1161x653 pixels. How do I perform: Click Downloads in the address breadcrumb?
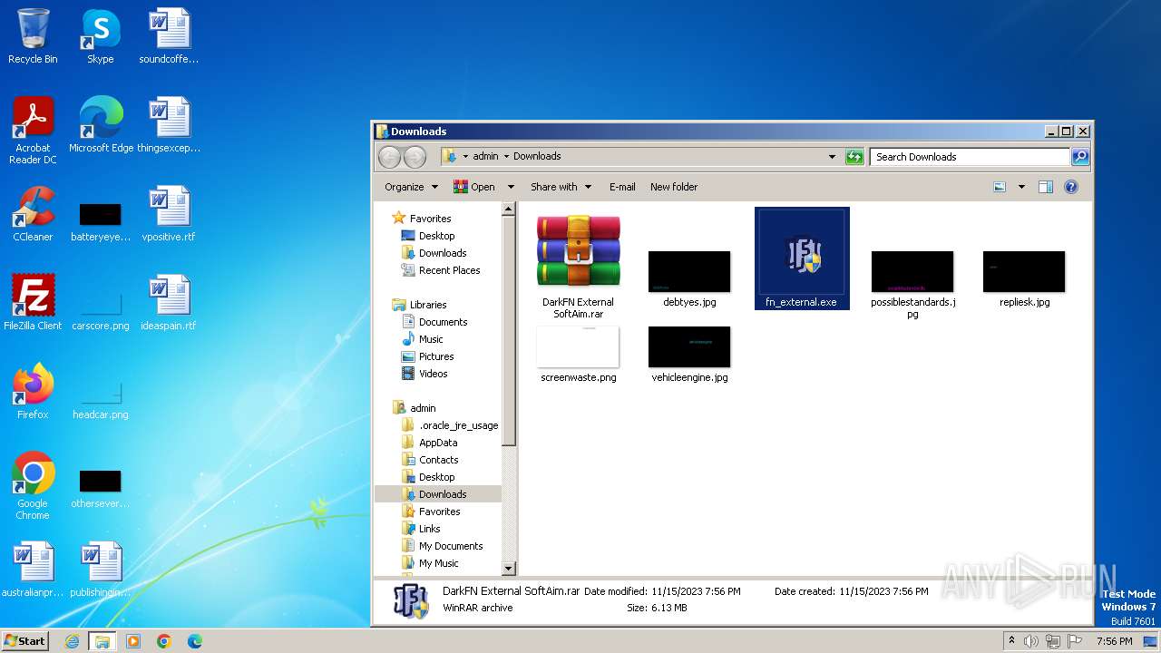click(x=537, y=157)
